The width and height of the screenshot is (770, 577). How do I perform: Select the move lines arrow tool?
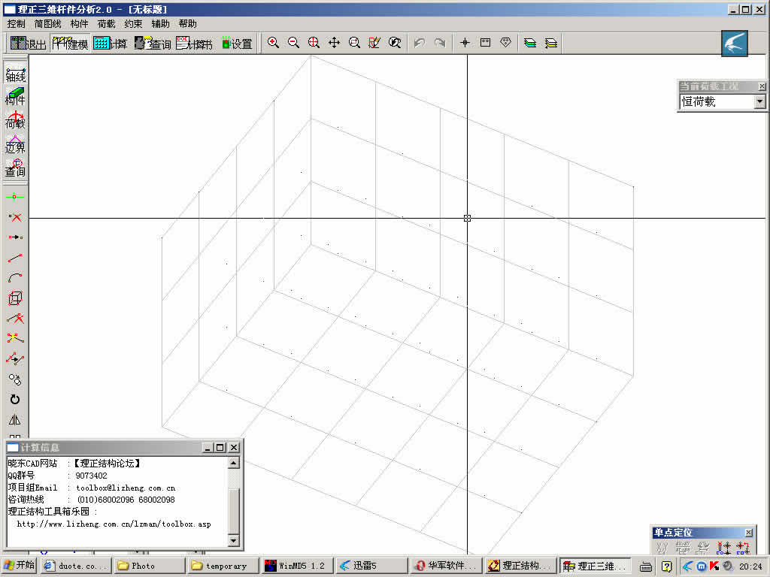point(15,358)
